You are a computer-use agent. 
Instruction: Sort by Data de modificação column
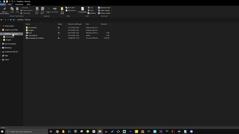coord(76,24)
